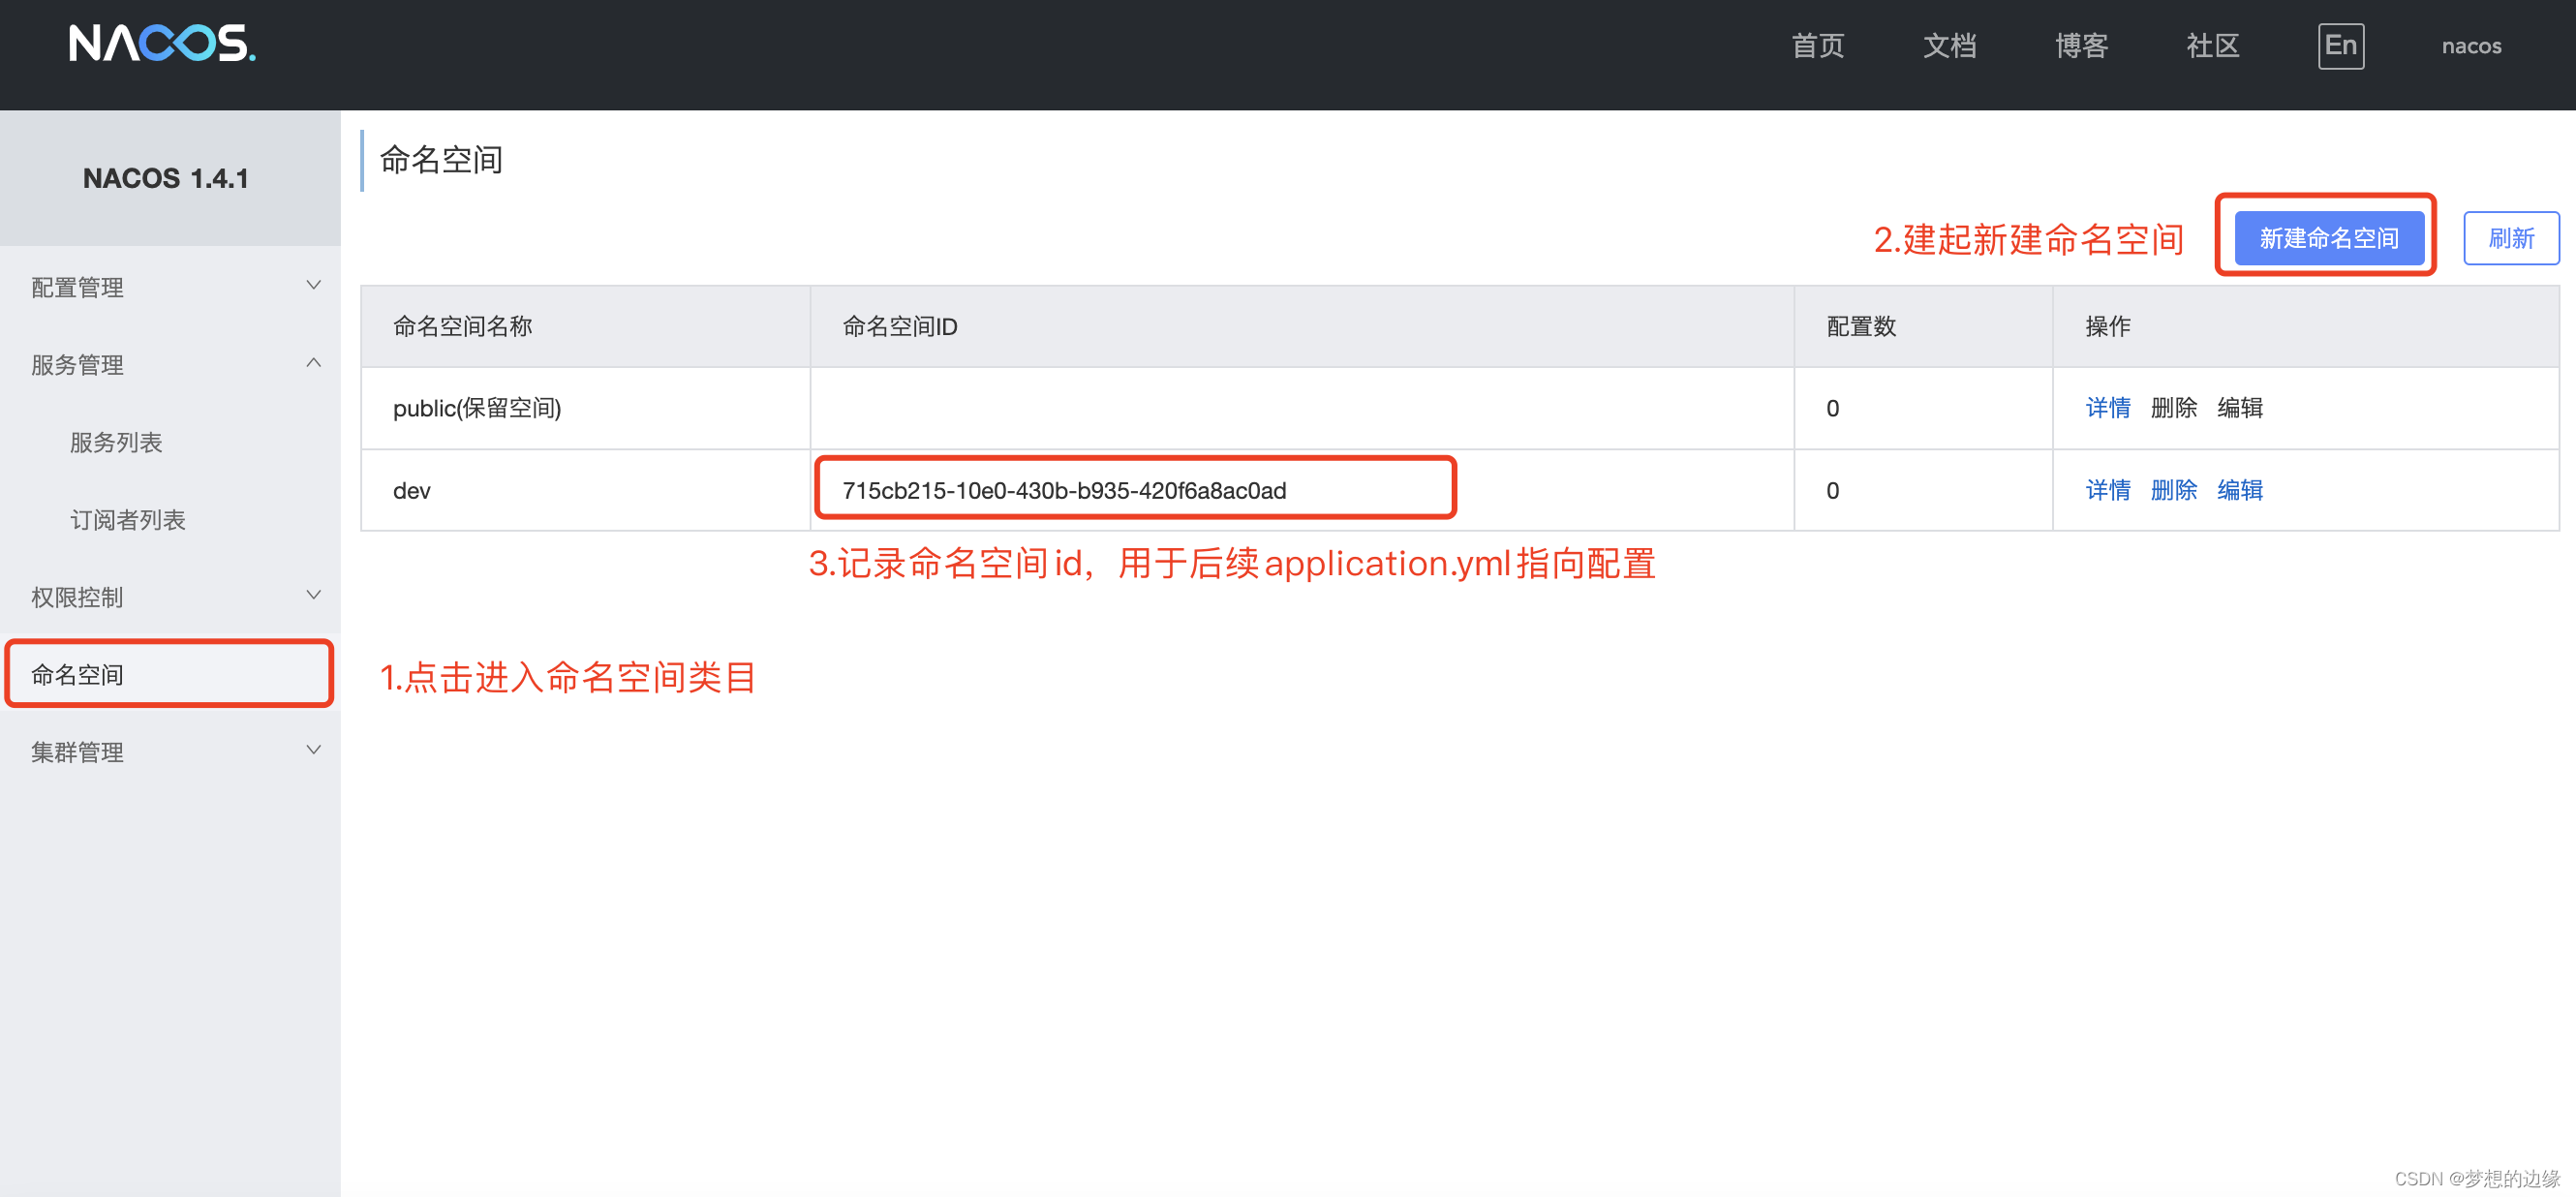Open the 博客 nav link

tap(2081, 46)
